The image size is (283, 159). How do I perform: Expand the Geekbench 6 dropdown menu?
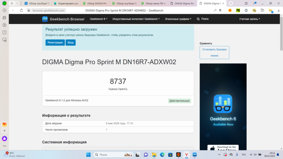[99, 19]
